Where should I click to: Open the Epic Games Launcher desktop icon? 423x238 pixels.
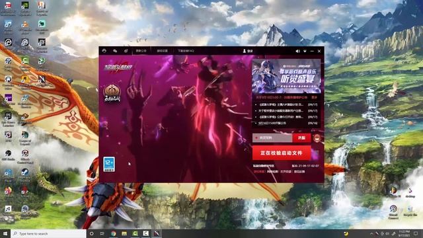pyautogui.click(x=8, y=120)
